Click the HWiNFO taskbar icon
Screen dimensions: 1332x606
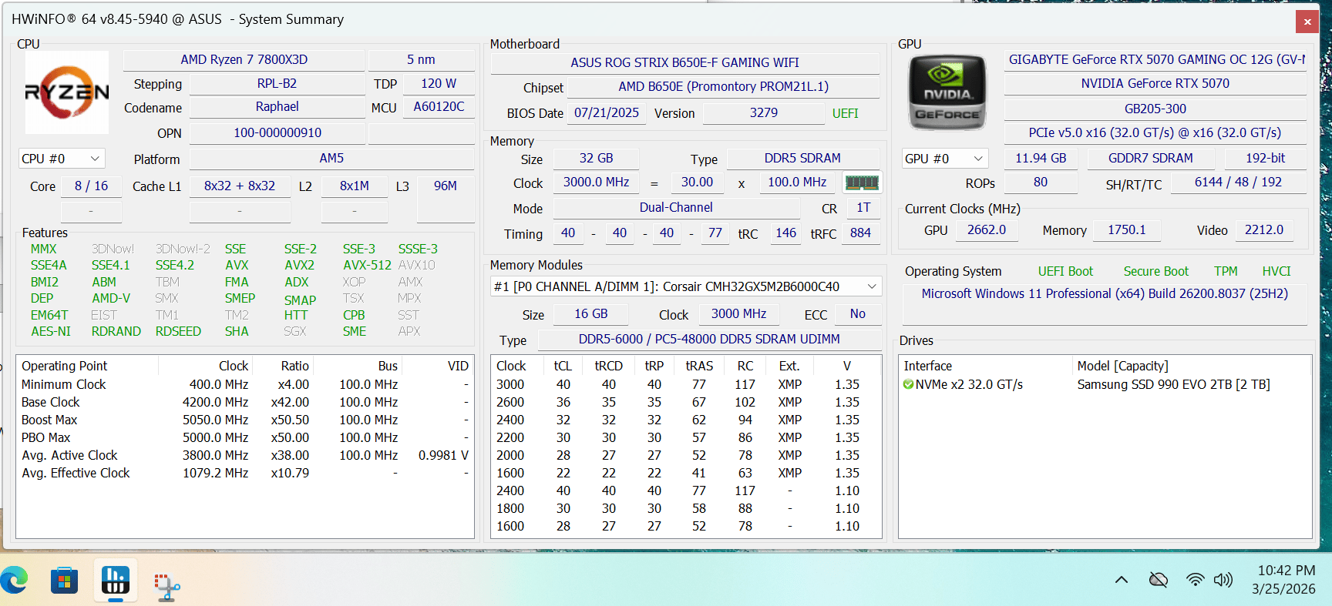(116, 580)
